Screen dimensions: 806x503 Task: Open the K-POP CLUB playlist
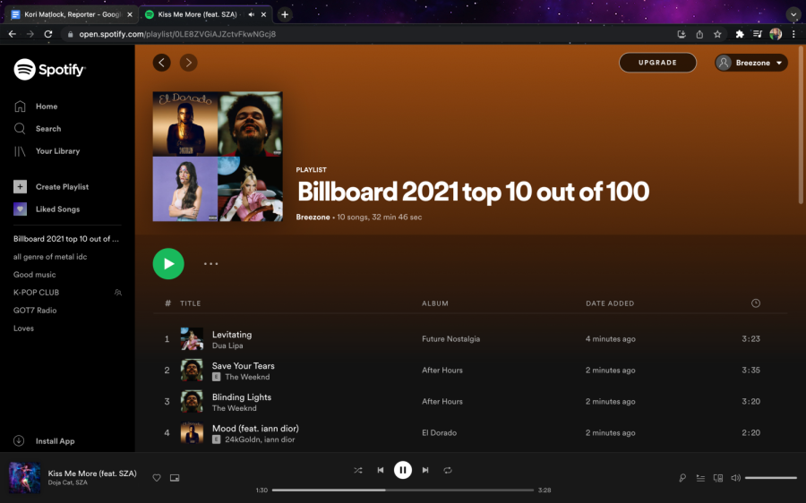point(36,293)
